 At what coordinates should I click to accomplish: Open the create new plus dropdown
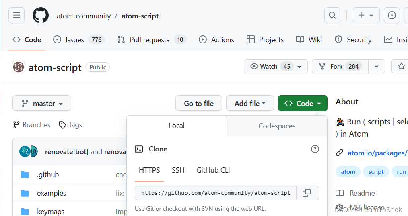pyautogui.click(x=366, y=15)
